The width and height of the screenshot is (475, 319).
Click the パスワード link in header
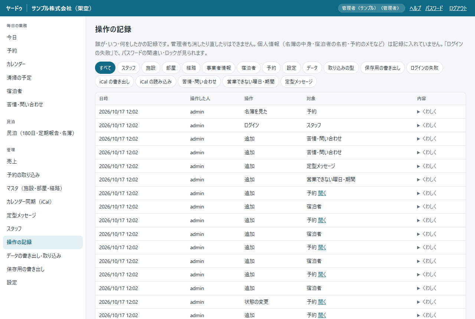pyautogui.click(x=434, y=8)
